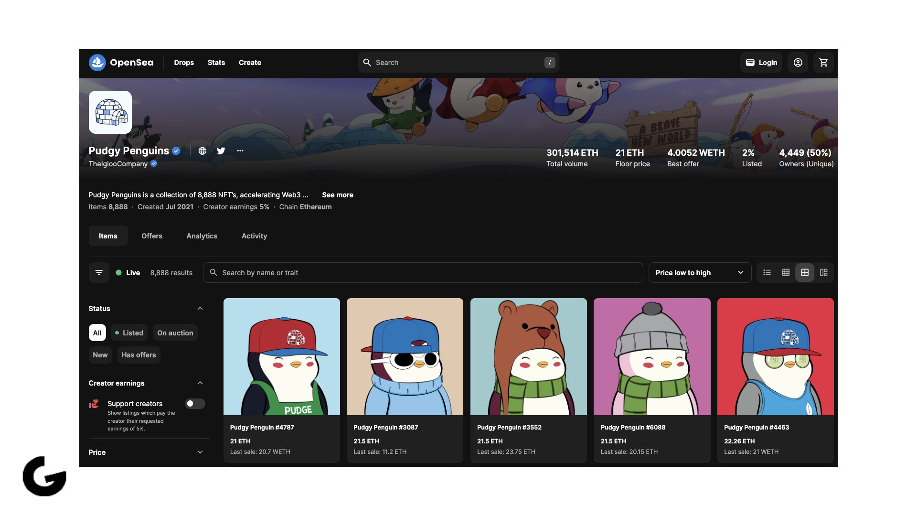
Task: Click 'Chain Ethereum' text
Action: [305, 207]
